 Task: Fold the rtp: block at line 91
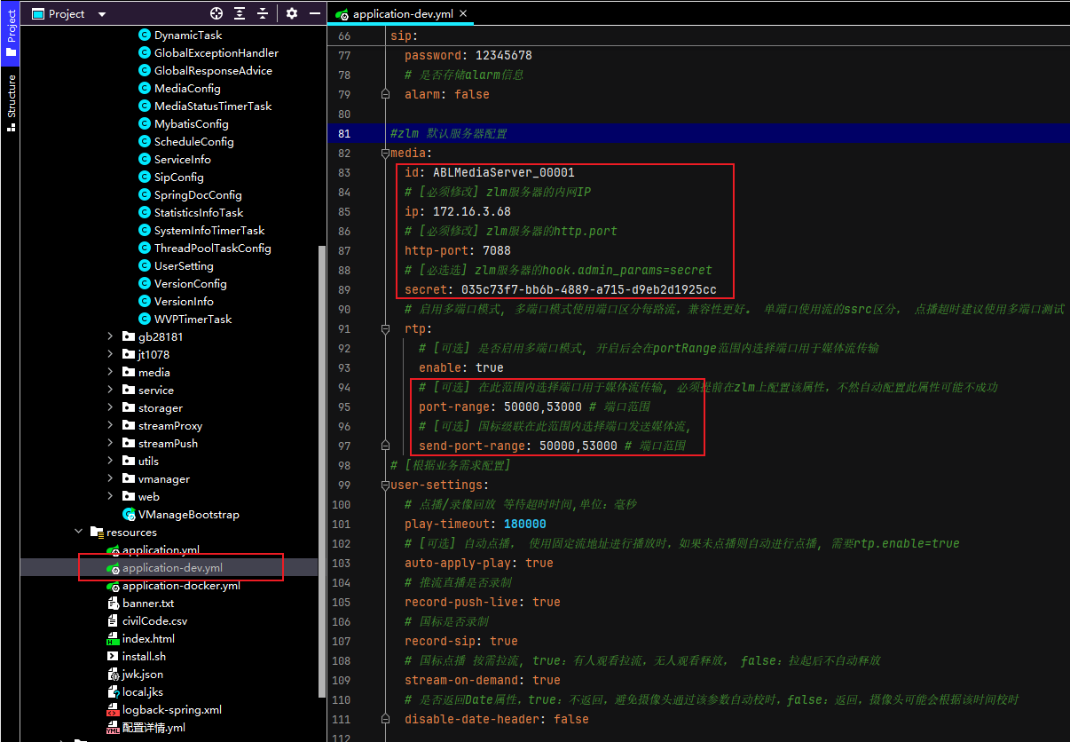[385, 328]
